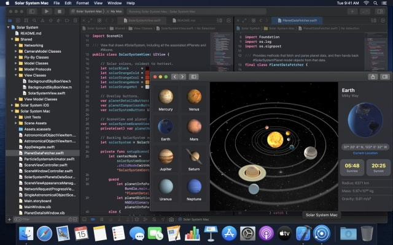Expand the Networking folder
This screenshot has width=393, height=245.
pyautogui.click(x=16, y=45)
